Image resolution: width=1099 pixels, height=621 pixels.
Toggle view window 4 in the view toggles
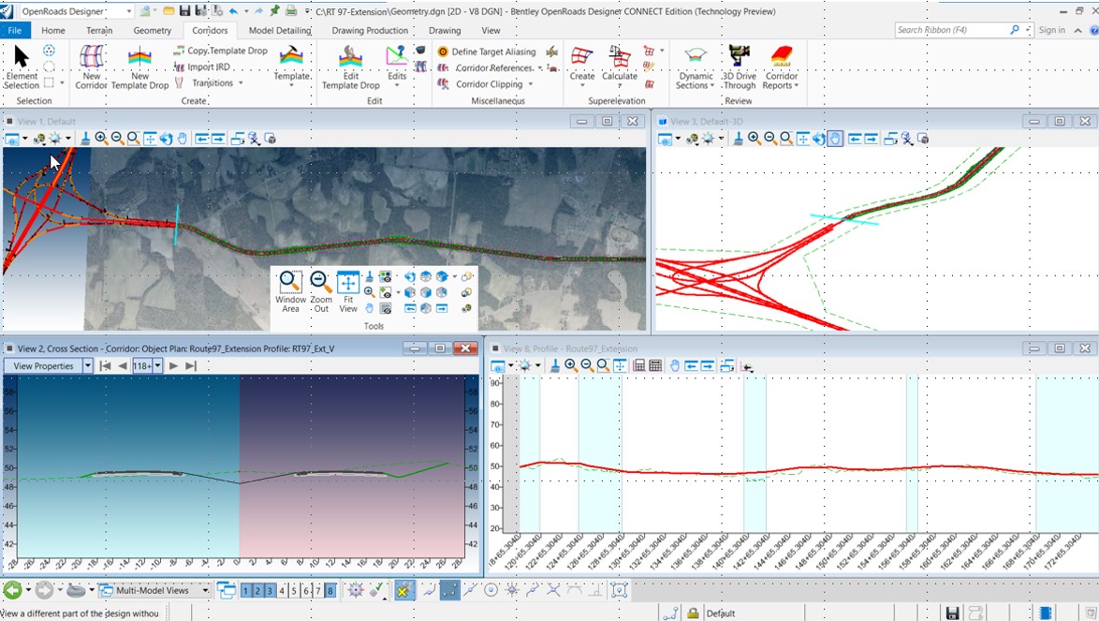point(283,590)
